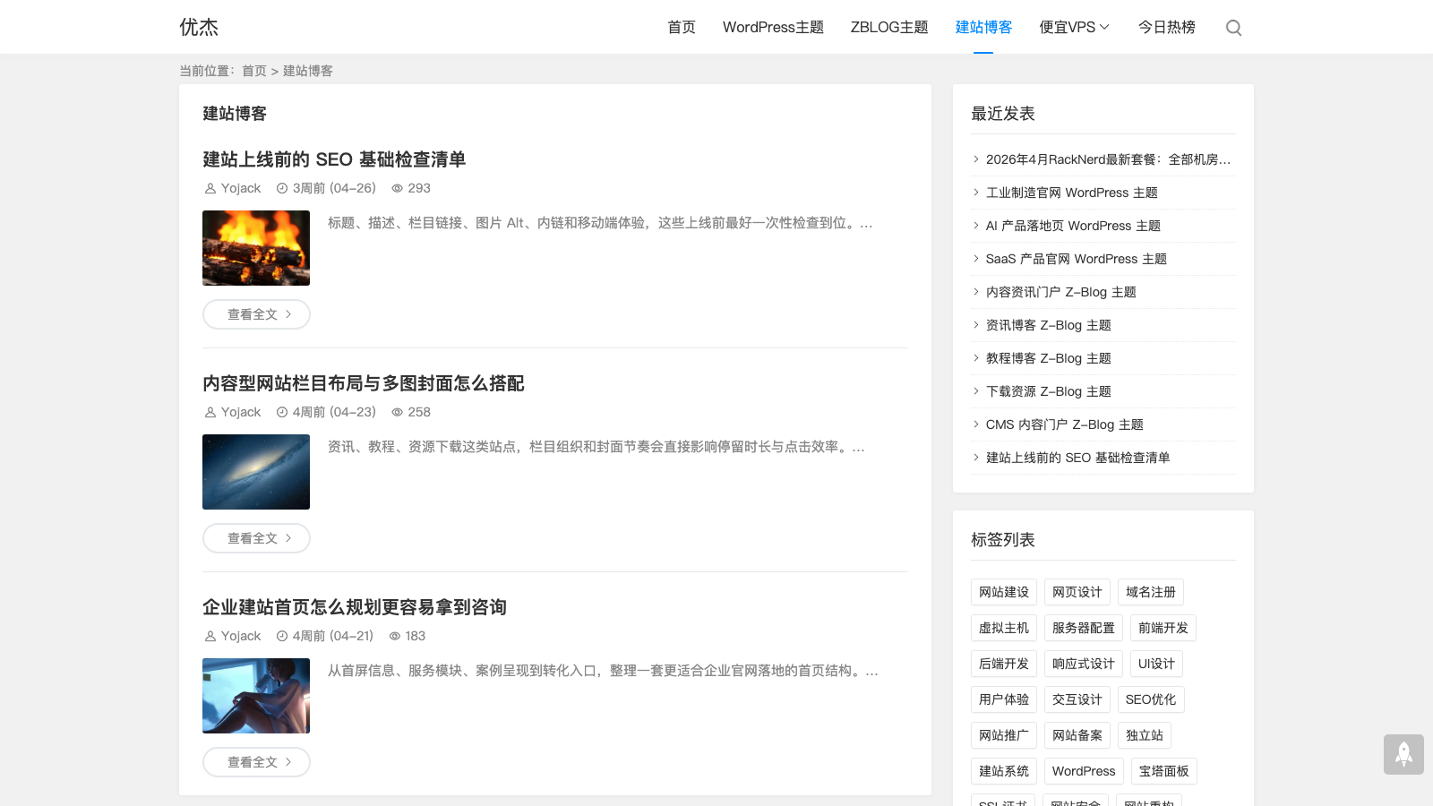Select the 服务器配置 tag
Viewport: 1433px width, 806px height.
pos(1084,628)
